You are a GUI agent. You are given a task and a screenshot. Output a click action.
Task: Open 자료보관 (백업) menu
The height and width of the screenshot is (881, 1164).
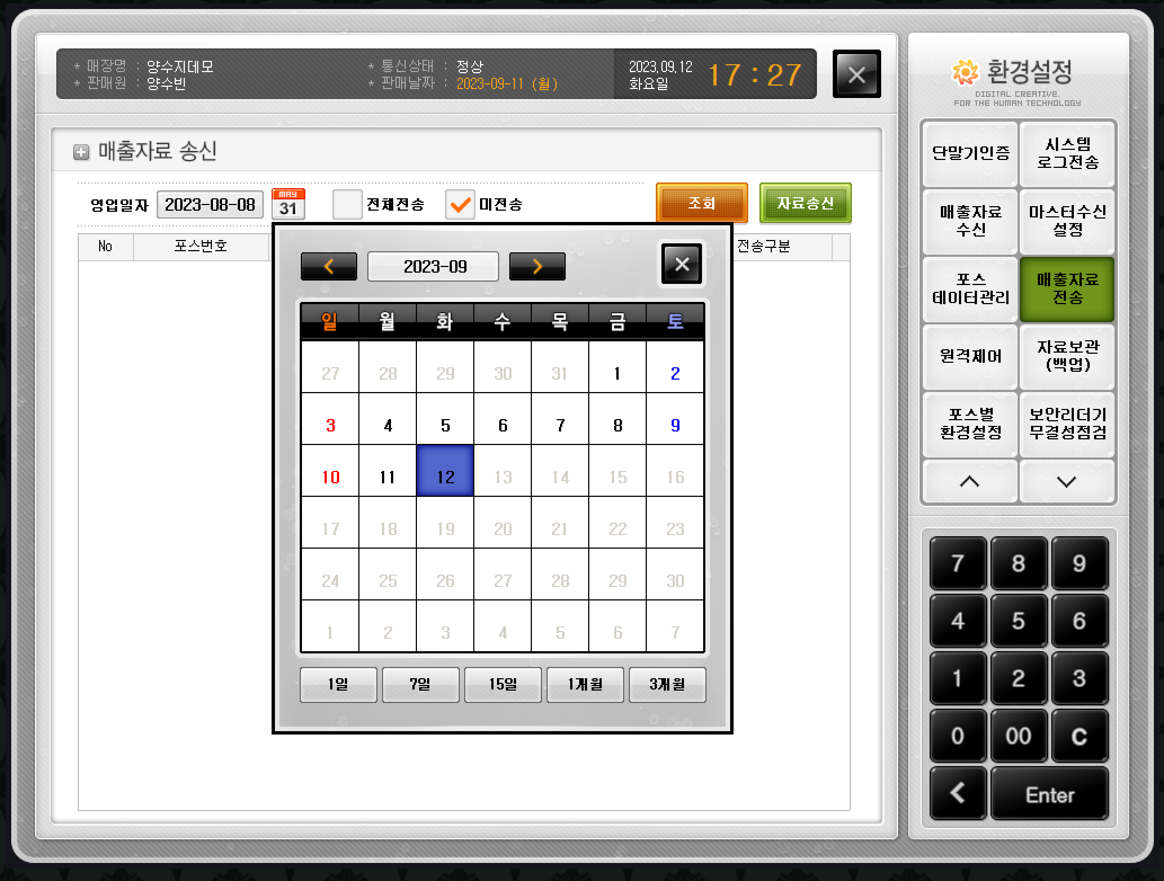[1067, 356]
